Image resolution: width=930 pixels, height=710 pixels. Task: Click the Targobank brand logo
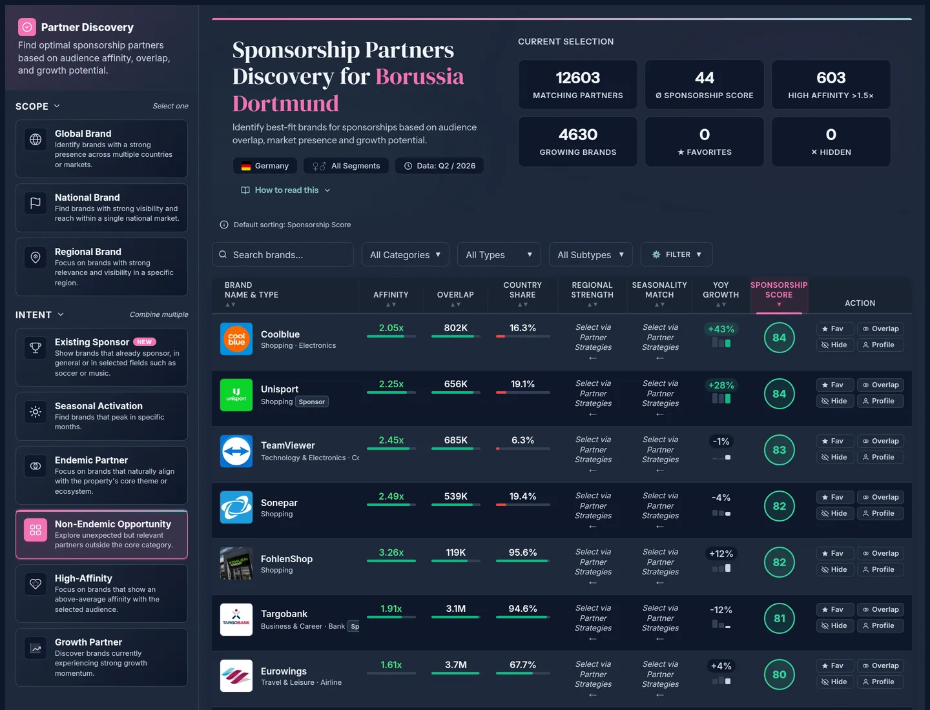pos(236,620)
